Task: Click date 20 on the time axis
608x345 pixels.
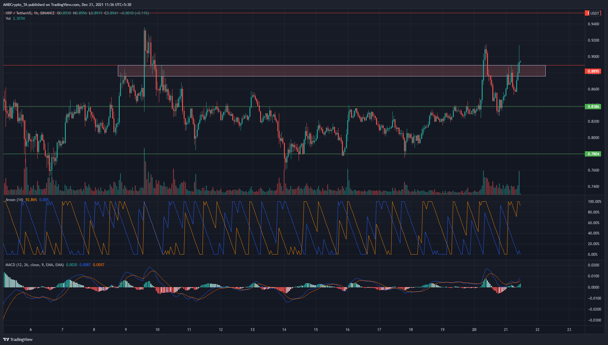Action: coord(474,330)
